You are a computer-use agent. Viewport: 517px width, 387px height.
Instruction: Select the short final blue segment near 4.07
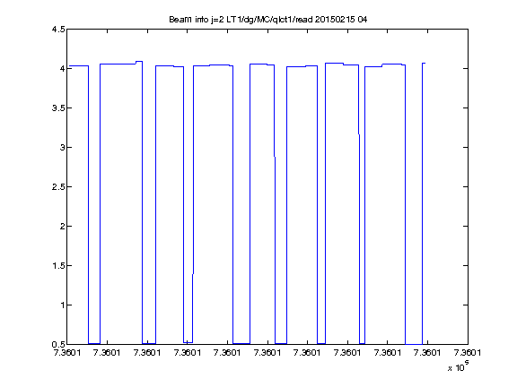pyautogui.click(x=424, y=63)
